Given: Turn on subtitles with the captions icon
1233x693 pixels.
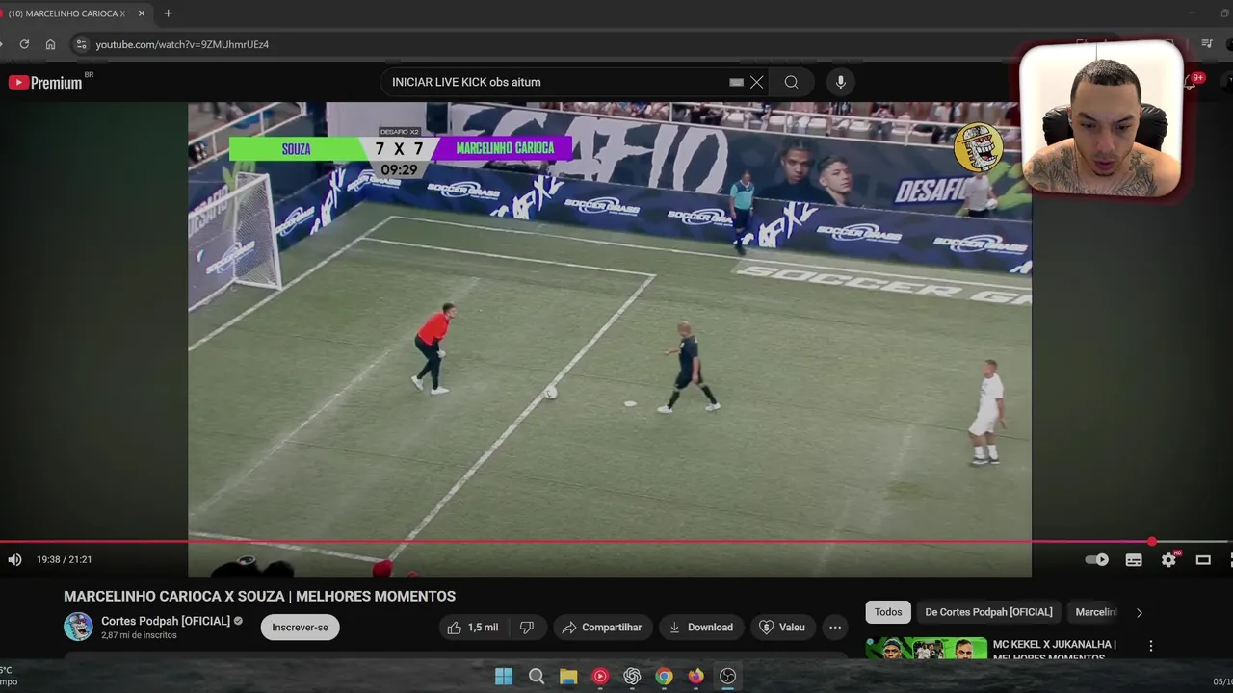Looking at the screenshot, I should 1134,559.
